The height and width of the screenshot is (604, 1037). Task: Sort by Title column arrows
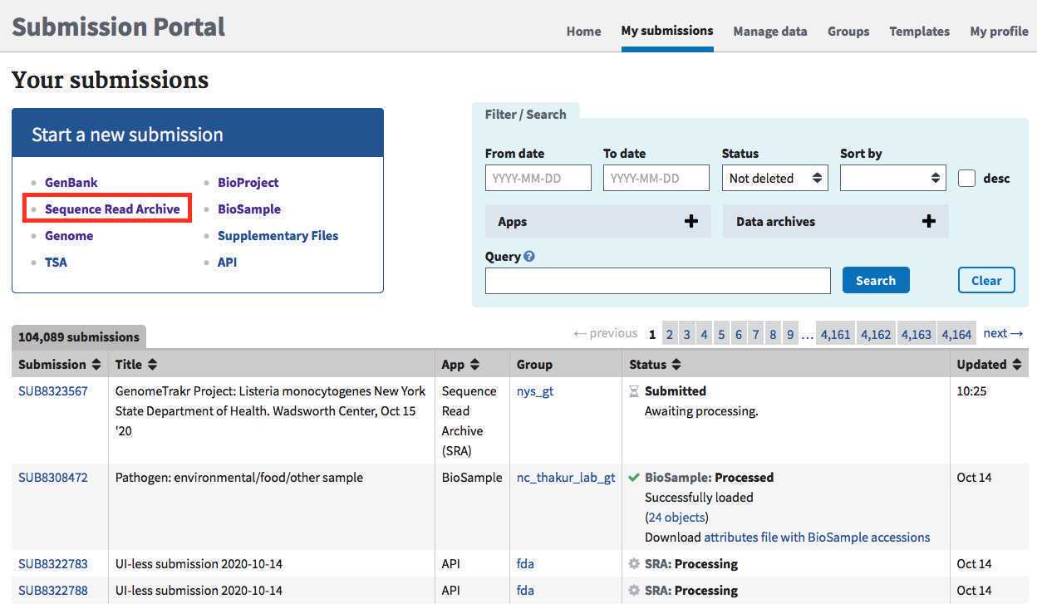(x=152, y=365)
